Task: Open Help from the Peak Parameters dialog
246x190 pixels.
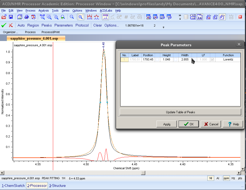Action: [233, 124]
